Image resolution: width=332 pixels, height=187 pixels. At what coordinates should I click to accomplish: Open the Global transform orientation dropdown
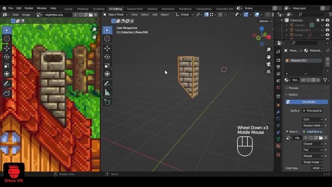pyautogui.click(x=185, y=15)
